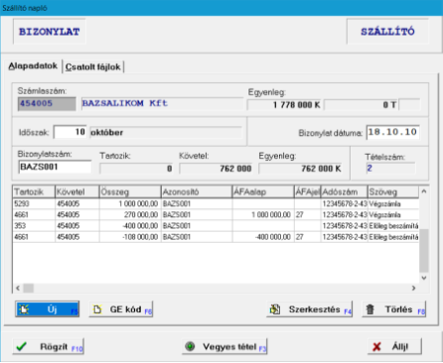The height and width of the screenshot is (363, 443).
Task: Select the row with amount 270 000,00
Action: (x=216, y=215)
